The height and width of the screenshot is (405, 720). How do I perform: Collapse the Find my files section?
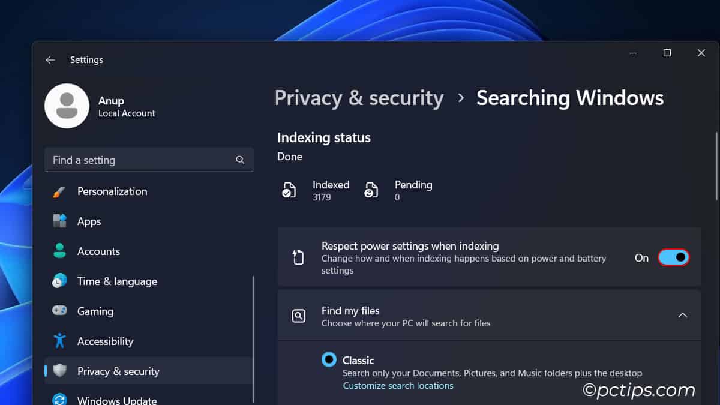682,315
